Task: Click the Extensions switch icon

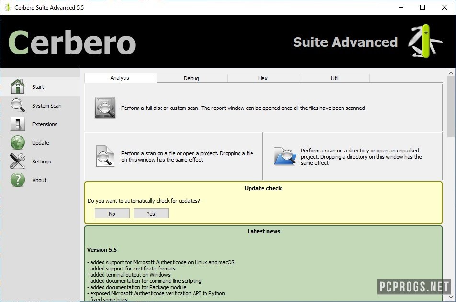Action: pyautogui.click(x=17, y=124)
